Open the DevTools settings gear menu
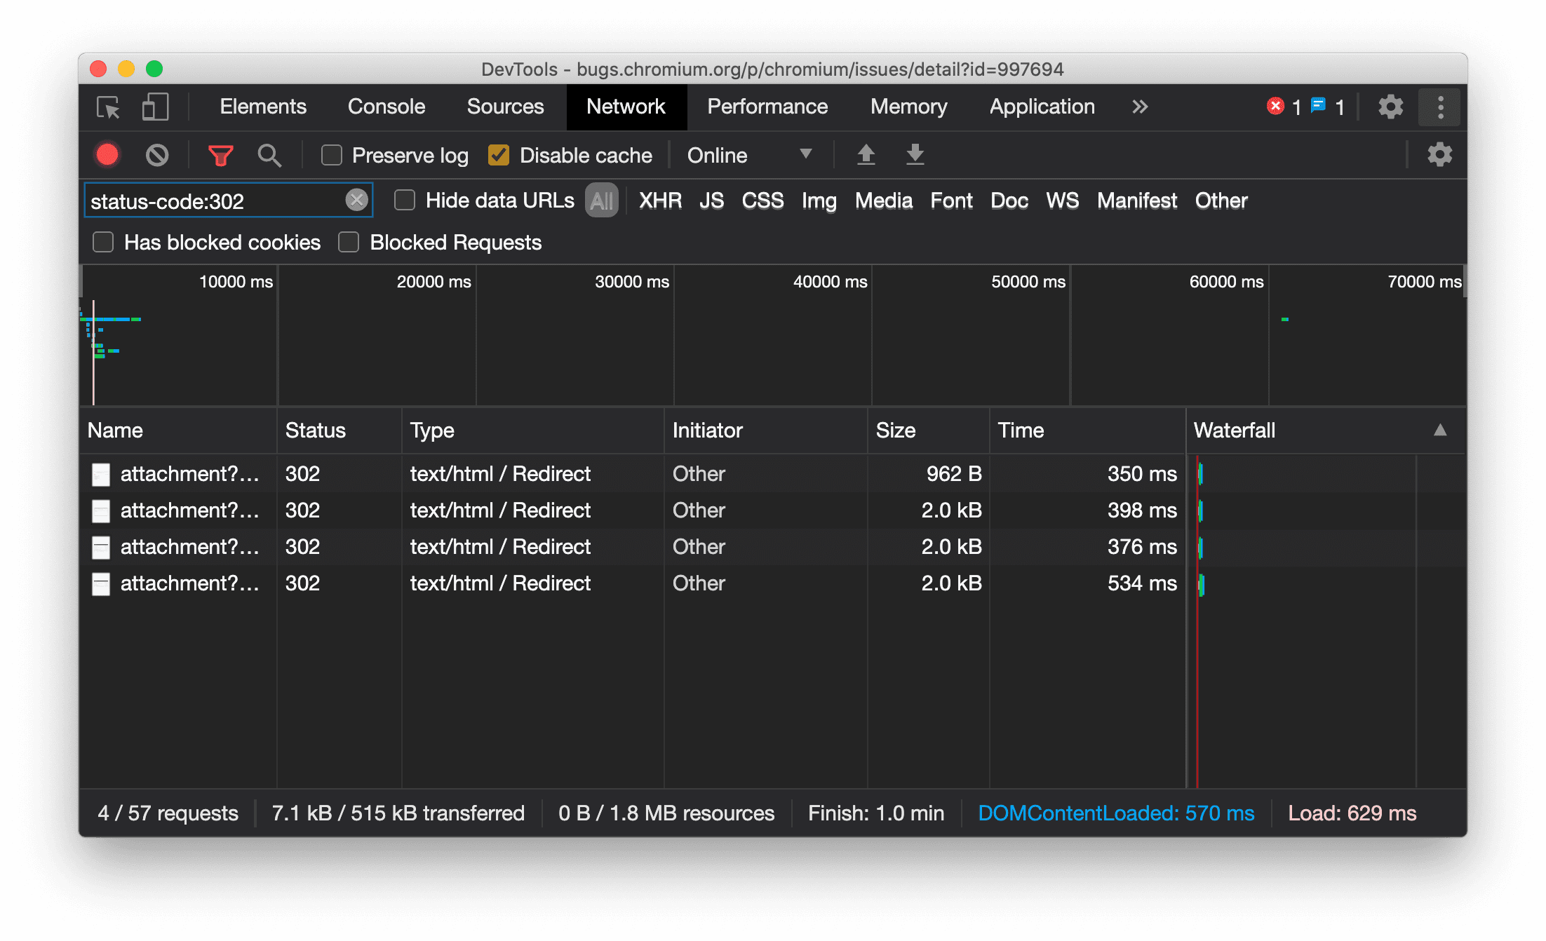 coord(1390,107)
